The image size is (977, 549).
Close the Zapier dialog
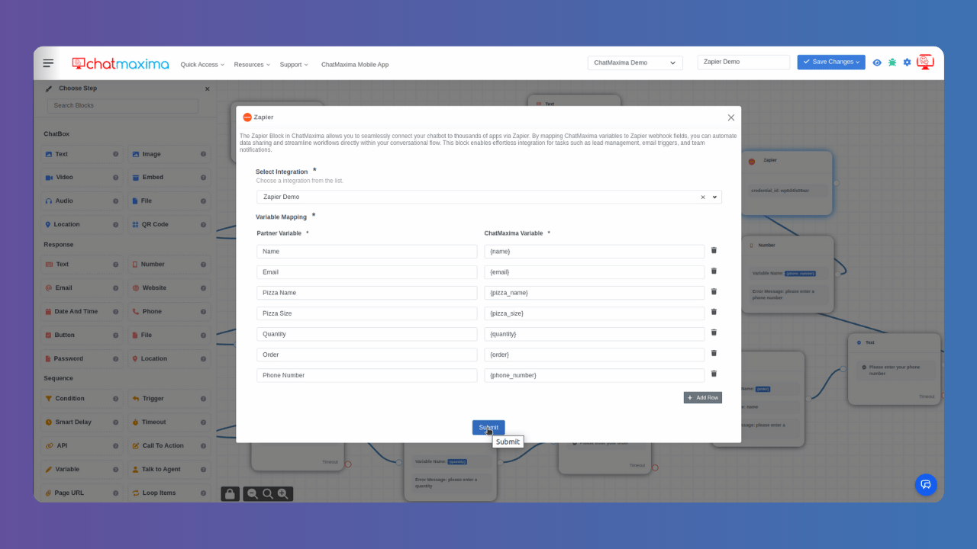click(730, 117)
